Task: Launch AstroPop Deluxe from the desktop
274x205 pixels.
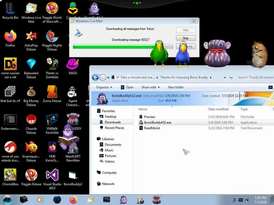Action: 31,41
